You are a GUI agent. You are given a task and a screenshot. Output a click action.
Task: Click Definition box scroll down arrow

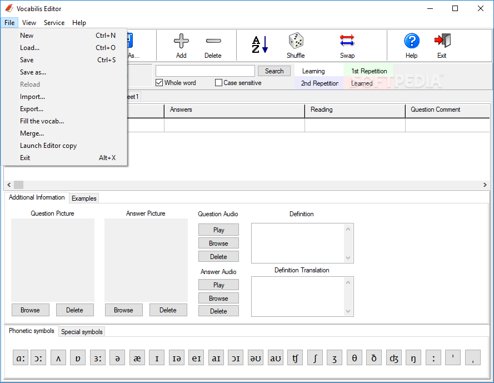point(348,257)
